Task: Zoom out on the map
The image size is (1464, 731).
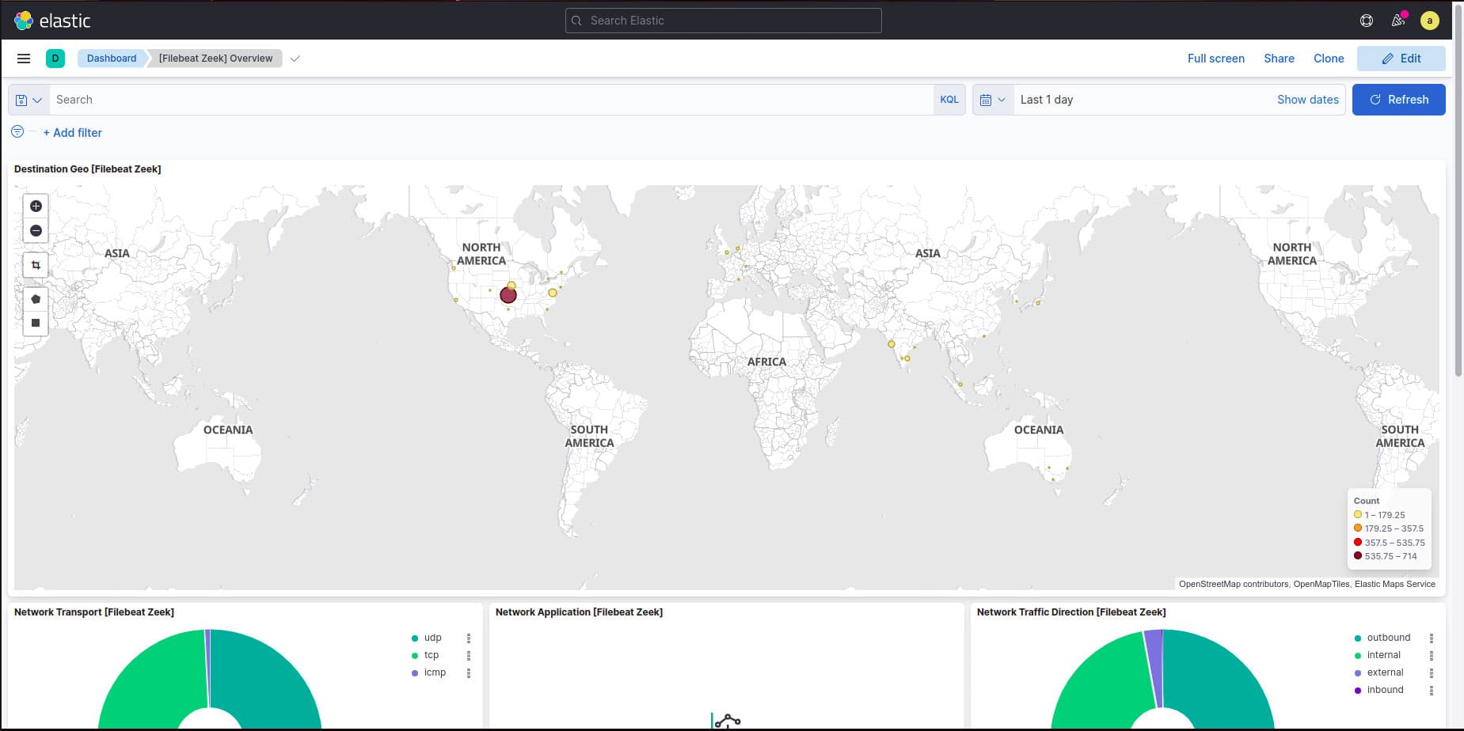Action: (x=36, y=230)
